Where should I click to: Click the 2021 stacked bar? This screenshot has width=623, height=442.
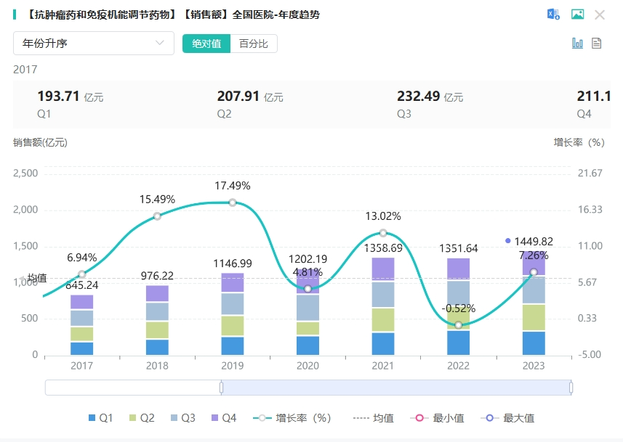coord(383,306)
